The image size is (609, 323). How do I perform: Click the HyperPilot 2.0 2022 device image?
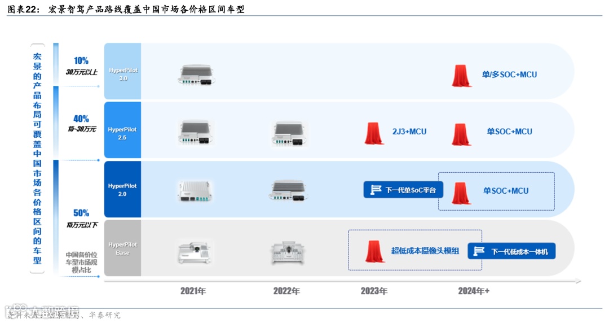[x=288, y=190]
